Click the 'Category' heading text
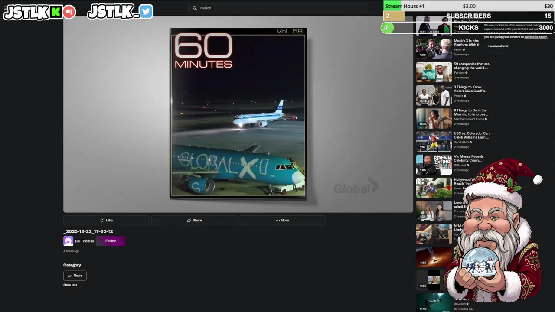This screenshot has width=555, height=312. click(x=72, y=265)
